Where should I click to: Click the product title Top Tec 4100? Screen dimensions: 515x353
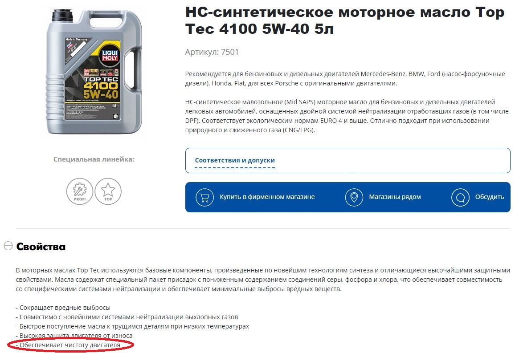tap(344, 20)
